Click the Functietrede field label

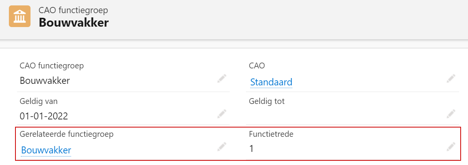(x=271, y=134)
